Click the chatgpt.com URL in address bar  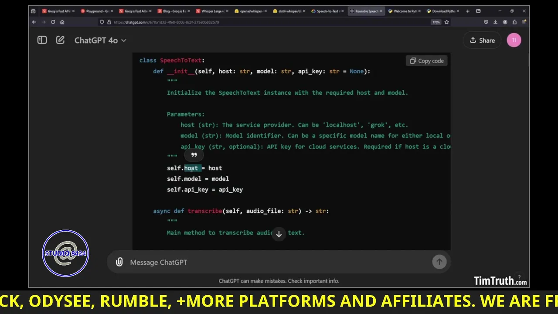coord(166,22)
